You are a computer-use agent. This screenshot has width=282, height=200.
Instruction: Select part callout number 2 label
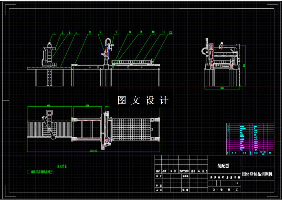62,33
